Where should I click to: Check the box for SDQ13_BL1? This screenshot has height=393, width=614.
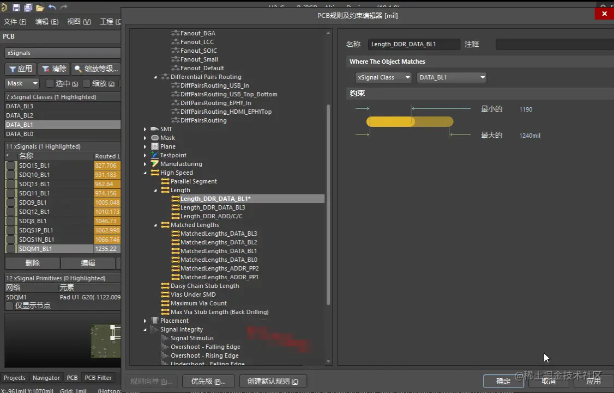point(11,184)
